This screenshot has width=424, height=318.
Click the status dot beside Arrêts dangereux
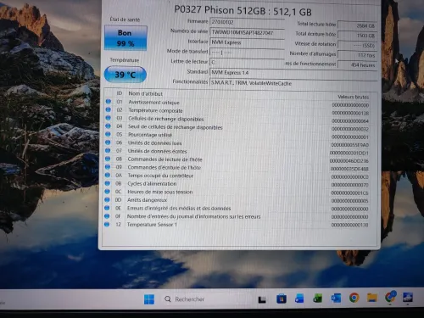107,199
